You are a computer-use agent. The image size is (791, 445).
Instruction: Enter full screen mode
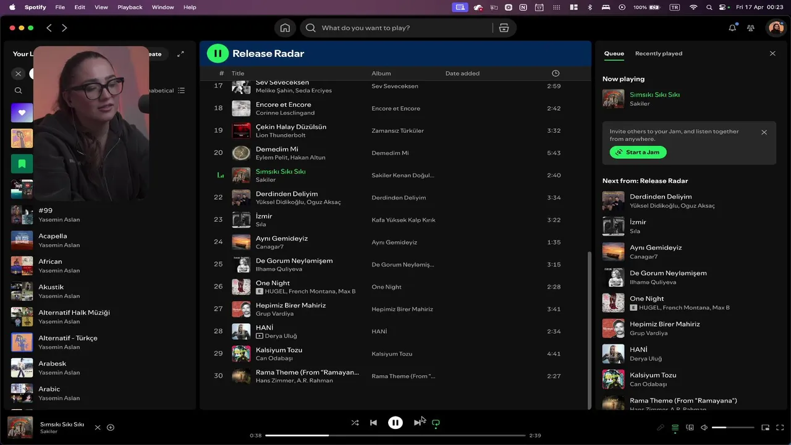pos(780,427)
